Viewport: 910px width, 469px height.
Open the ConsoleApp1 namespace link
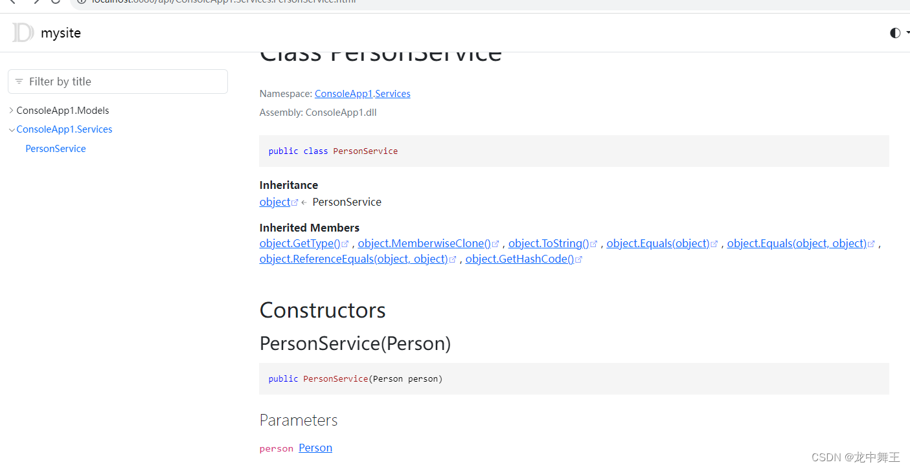point(343,94)
